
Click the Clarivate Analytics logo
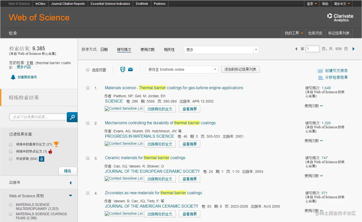[340, 17]
